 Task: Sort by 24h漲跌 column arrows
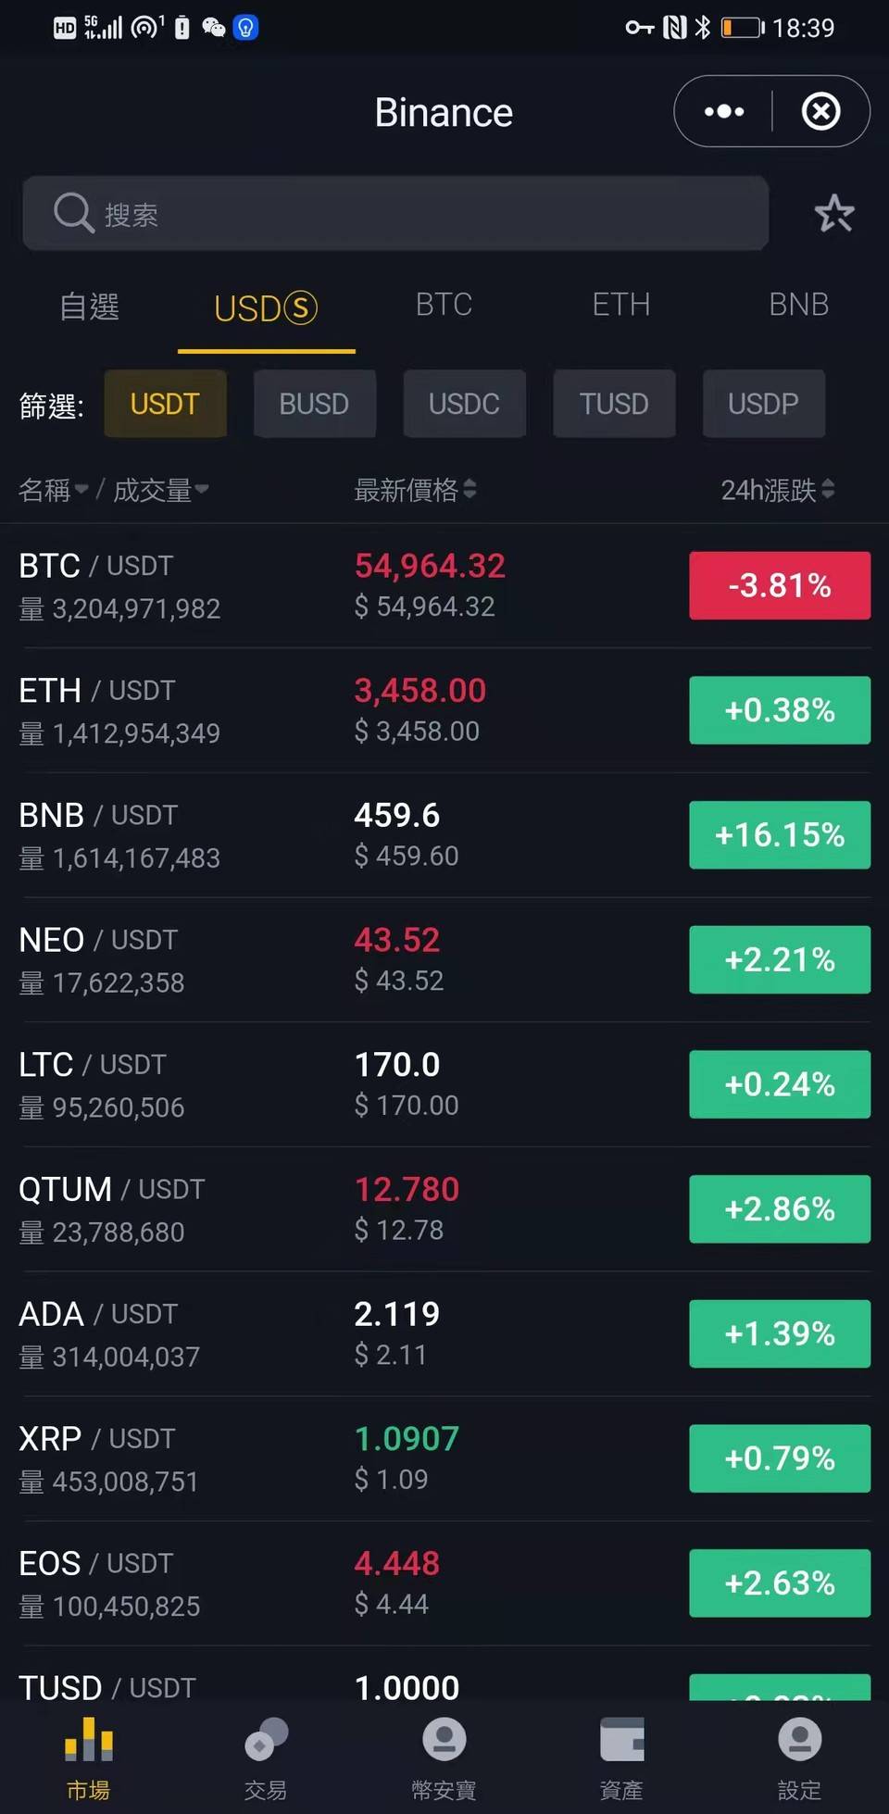828,489
